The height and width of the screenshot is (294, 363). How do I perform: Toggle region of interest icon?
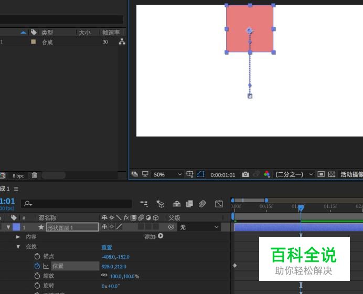coord(321,174)
